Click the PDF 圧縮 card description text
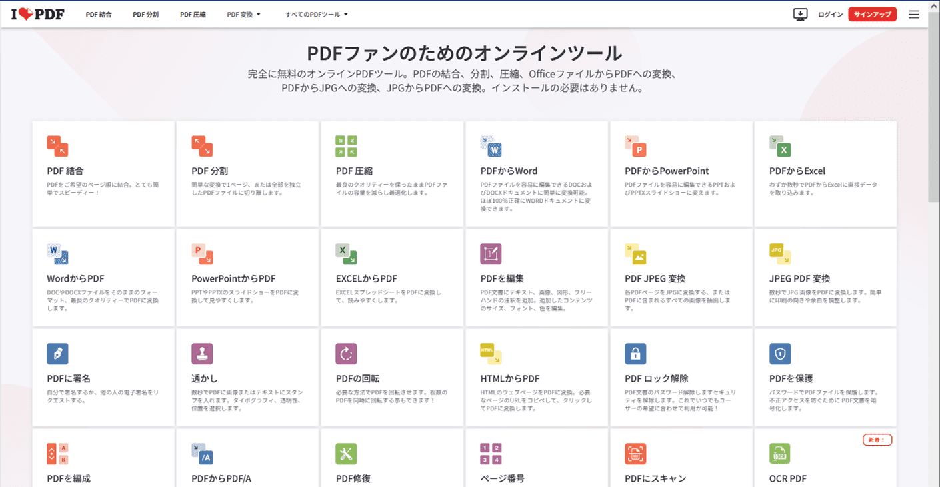The image size is (940, 487). click(x=392, y=189)
